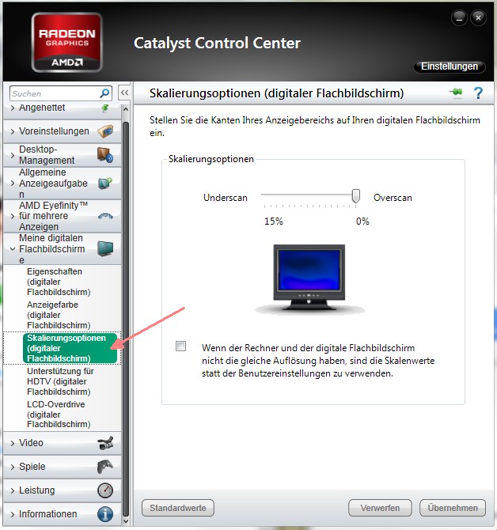Minimize the Catalyst Control Center window

(x=459, y=18)
